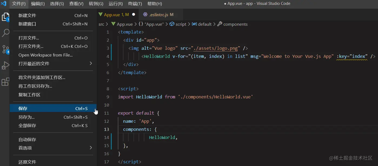The image size is (378, 166).
Task: Choose 还原文件 menu entry
Action: tap(53, 162)
